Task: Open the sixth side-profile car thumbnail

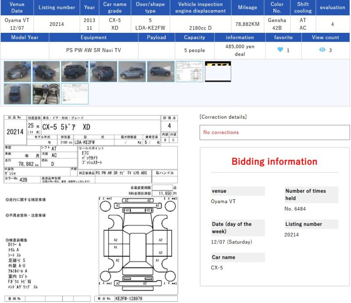Action: tap(161, 71)
